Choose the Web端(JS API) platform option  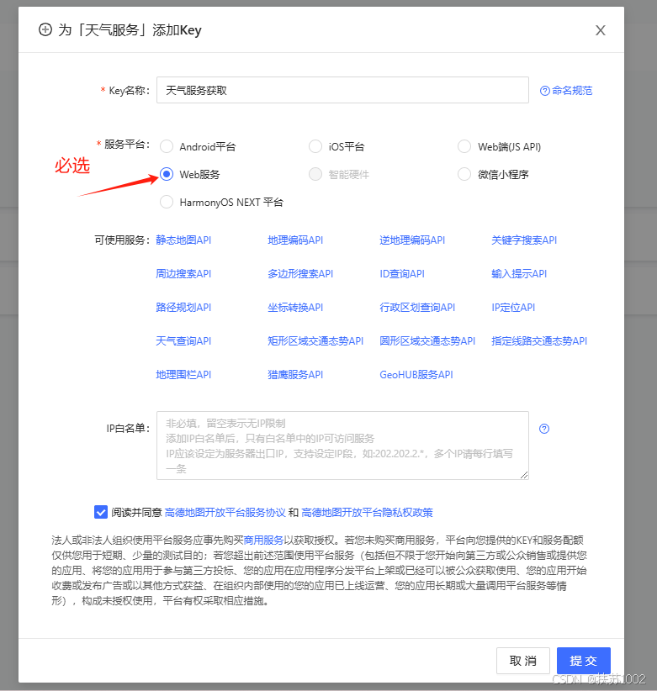pos(464,147)
